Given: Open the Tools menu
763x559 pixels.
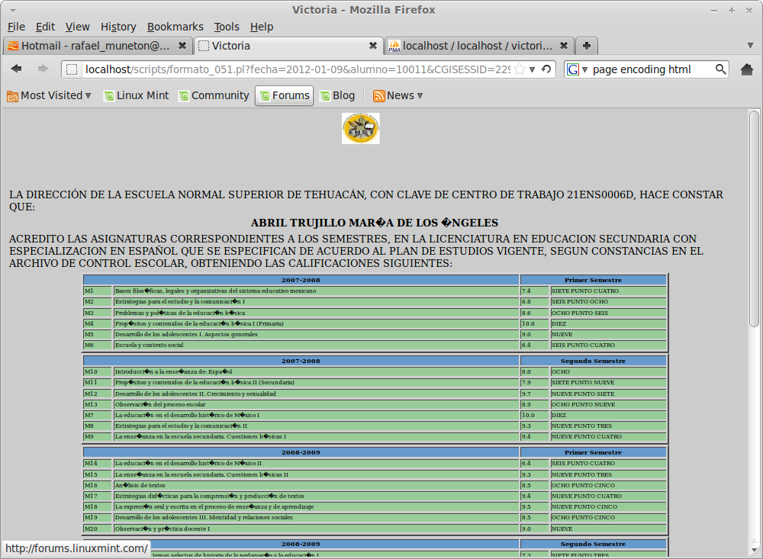Looking at the screenshot, I should [227, 27].
